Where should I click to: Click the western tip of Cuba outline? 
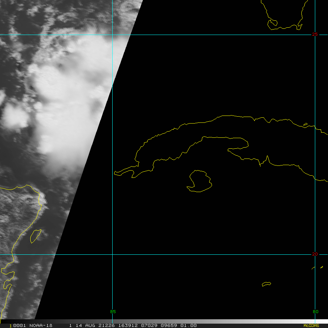(117, 173)
